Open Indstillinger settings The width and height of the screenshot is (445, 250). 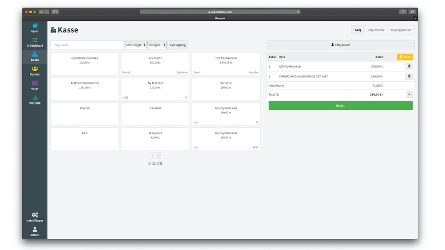pos(35,217)
